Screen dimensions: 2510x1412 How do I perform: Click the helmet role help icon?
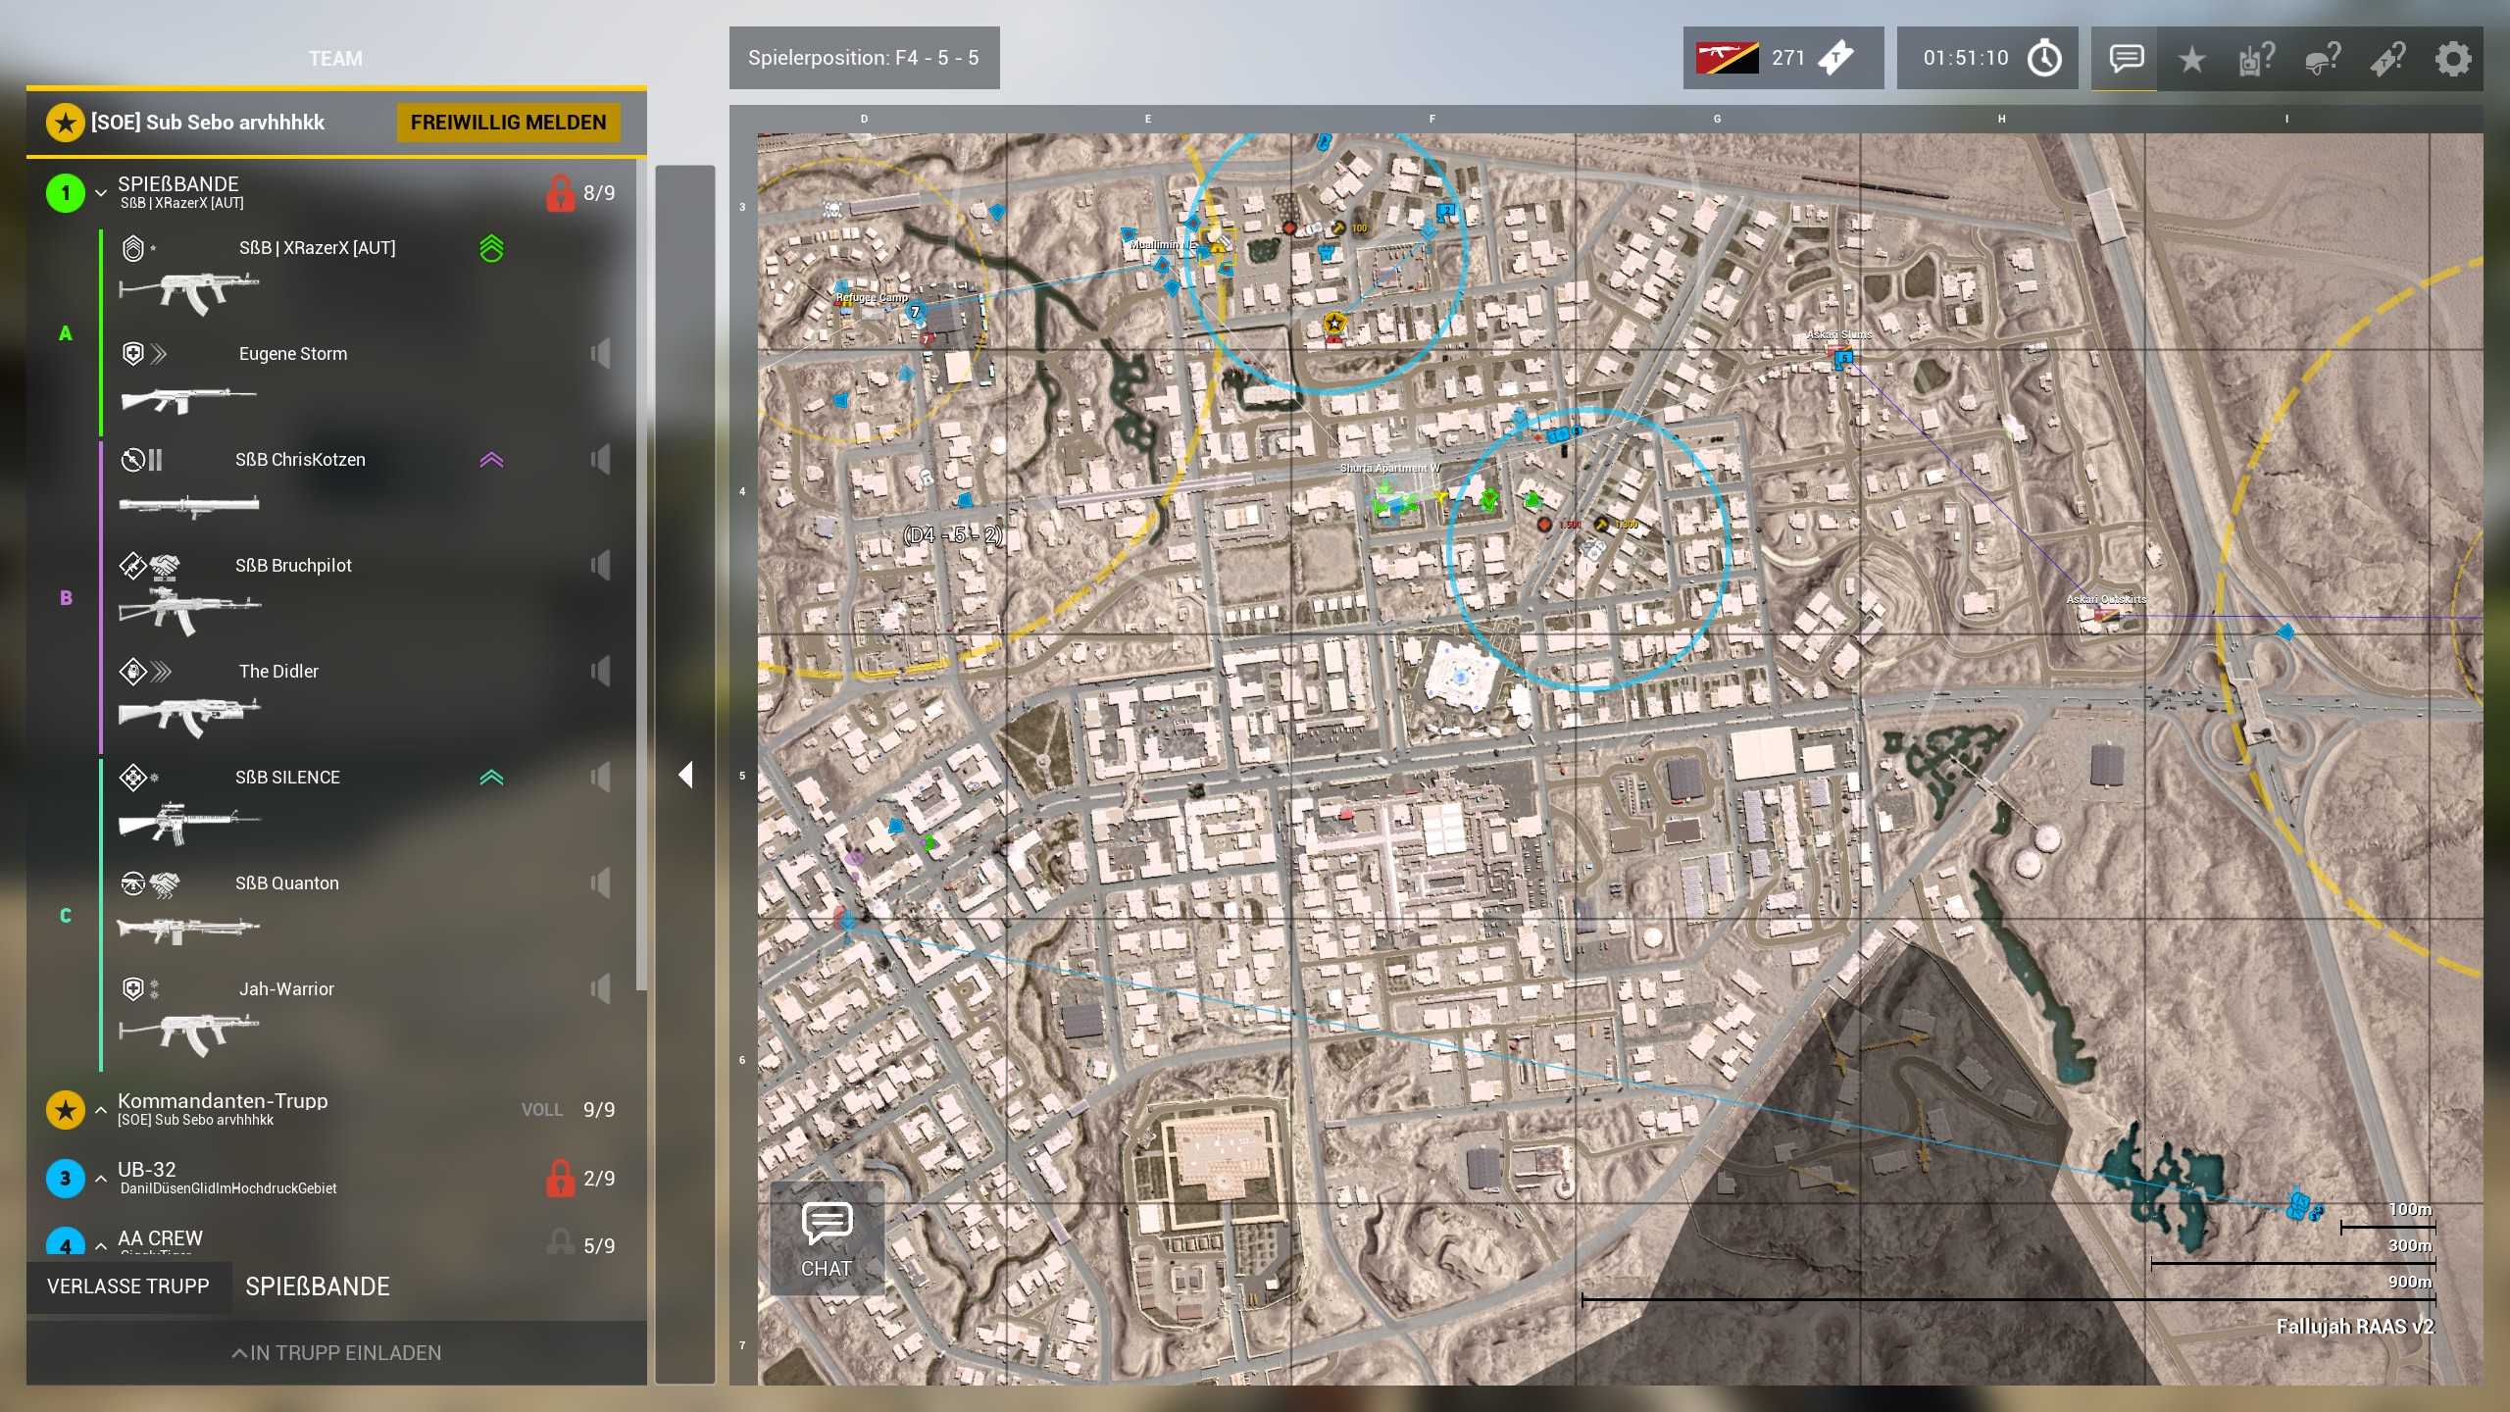[x=2322, y=59]
